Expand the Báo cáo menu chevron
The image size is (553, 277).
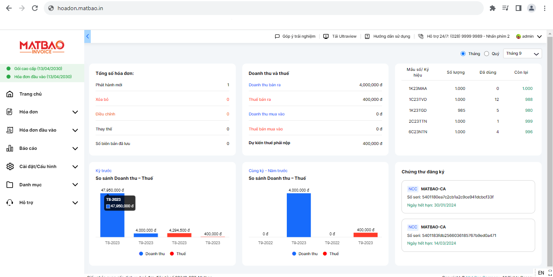(x=75, y=149)
